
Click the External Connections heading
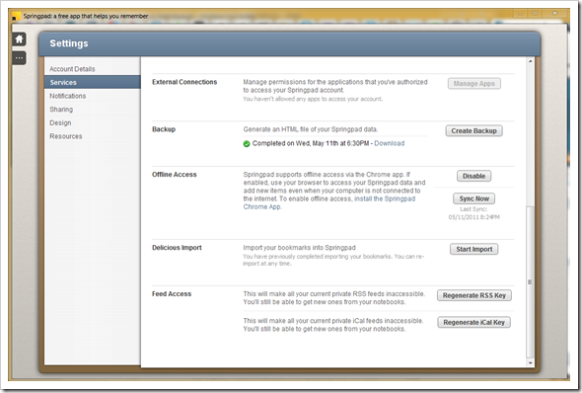[x=184, y=82]
